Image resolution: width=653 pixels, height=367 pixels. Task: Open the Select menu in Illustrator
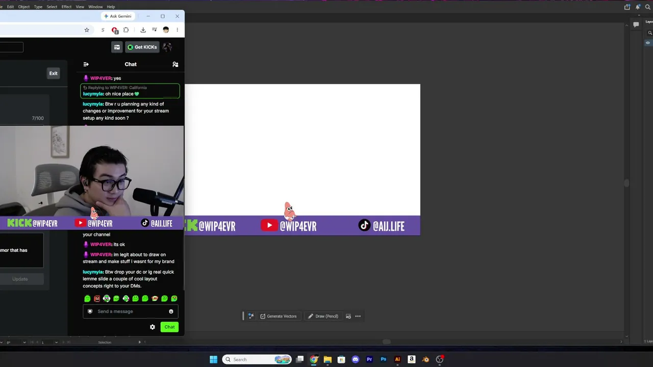[52, 7]
